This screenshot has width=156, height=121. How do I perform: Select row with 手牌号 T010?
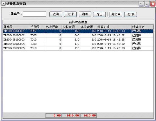click(x=78, y=40)
